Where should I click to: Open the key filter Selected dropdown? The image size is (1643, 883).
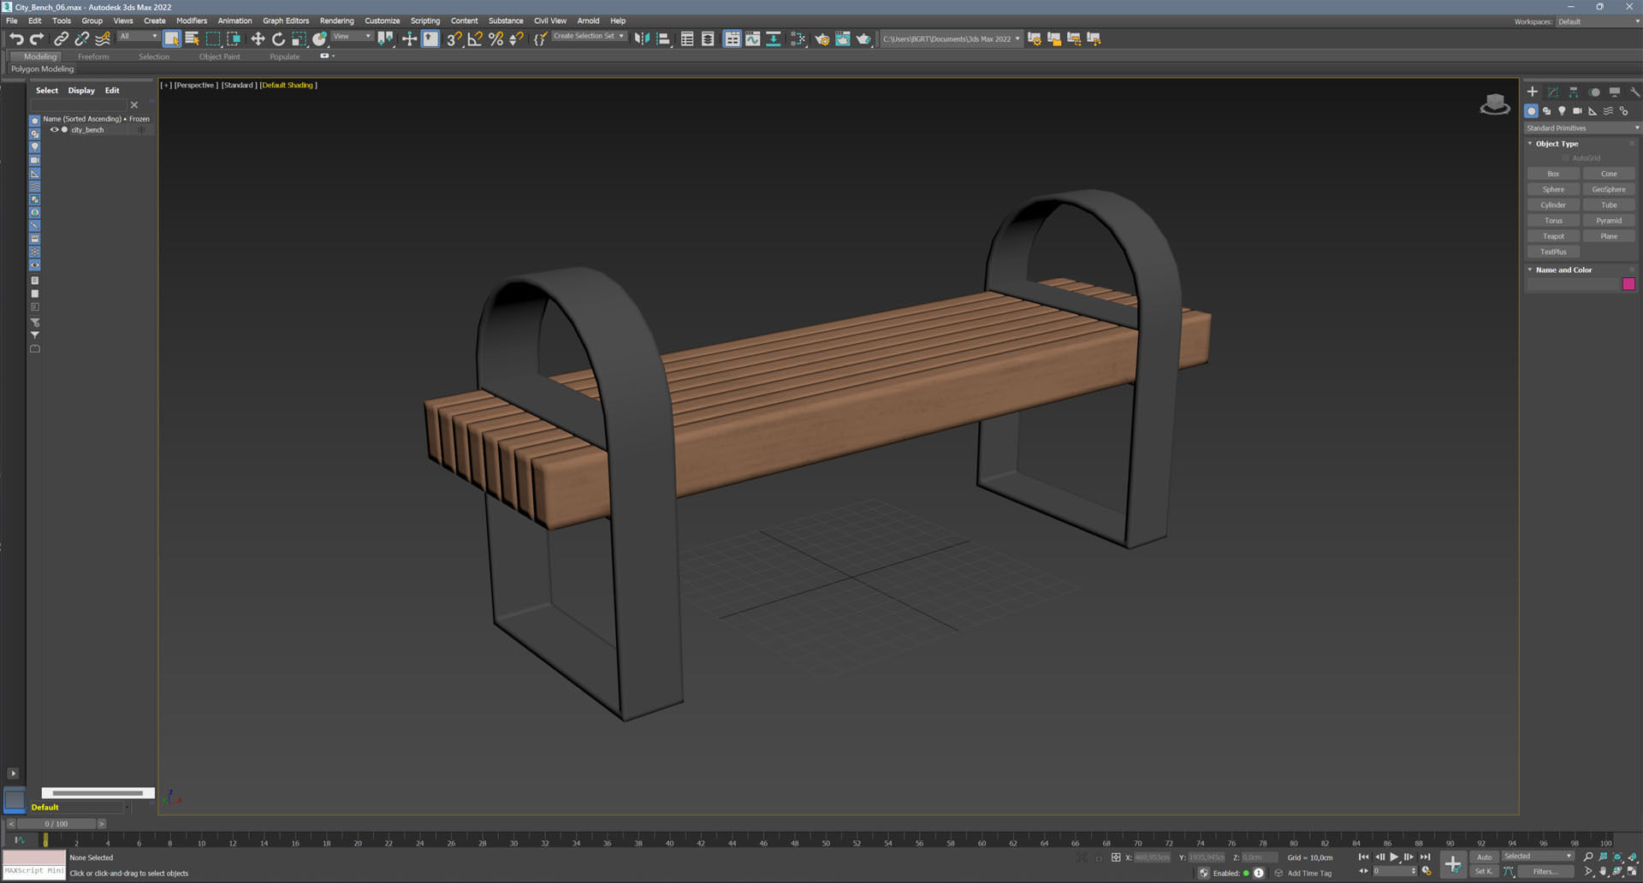pos(1538,856)
